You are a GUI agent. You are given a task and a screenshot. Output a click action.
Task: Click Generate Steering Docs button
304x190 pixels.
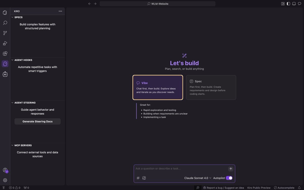pyautogui.click(x=37, y=121)
